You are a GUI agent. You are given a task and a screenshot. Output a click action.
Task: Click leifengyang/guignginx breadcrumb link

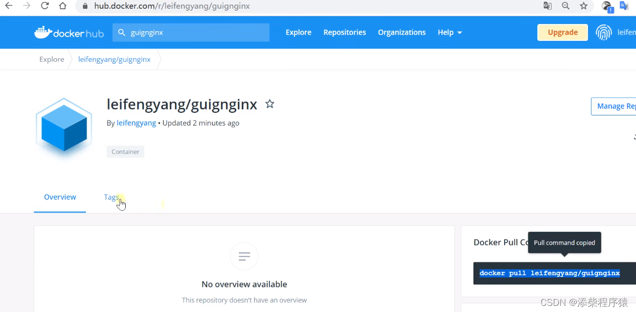(115, 59)
